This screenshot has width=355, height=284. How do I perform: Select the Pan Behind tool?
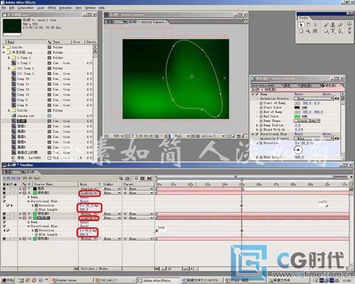coord(315,31)
